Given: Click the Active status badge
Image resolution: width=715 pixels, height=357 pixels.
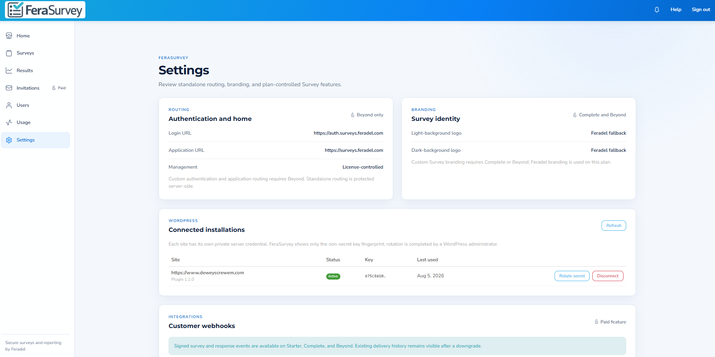Looking at the screenshot, I should [x=333, y=277].
